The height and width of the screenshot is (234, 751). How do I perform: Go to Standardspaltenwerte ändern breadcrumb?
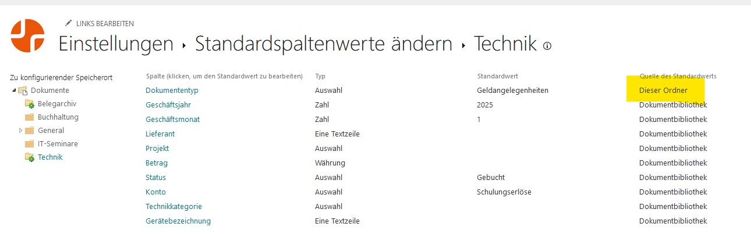(x=324, y=44)
